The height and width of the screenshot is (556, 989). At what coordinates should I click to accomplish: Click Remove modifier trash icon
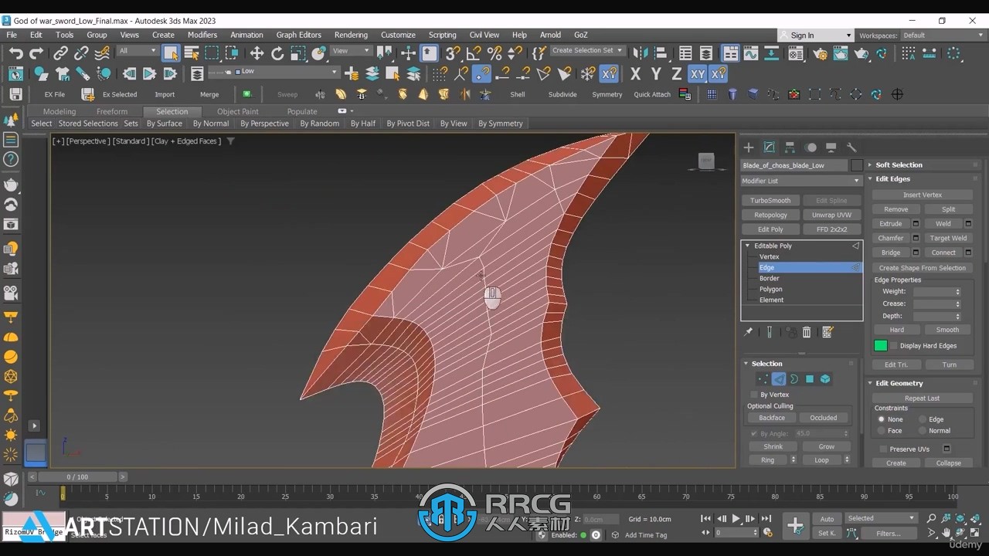coord(807,332)
